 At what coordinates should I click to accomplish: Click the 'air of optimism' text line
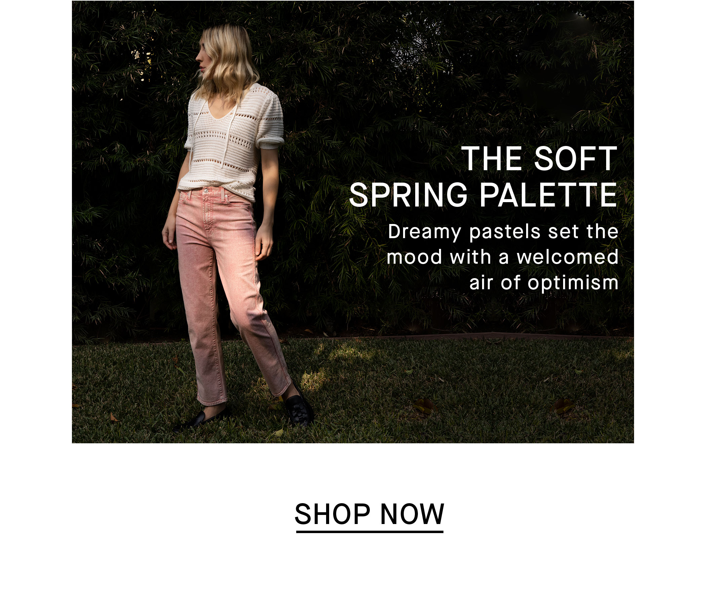coord(544,283)
